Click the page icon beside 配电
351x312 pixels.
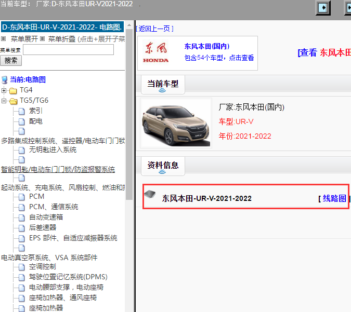[22, 121]
